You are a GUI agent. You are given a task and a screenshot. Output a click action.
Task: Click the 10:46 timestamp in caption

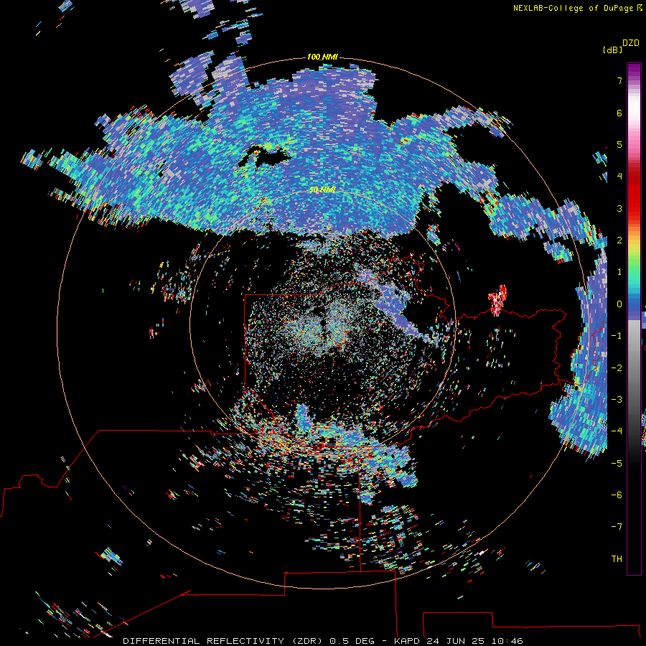507,641
